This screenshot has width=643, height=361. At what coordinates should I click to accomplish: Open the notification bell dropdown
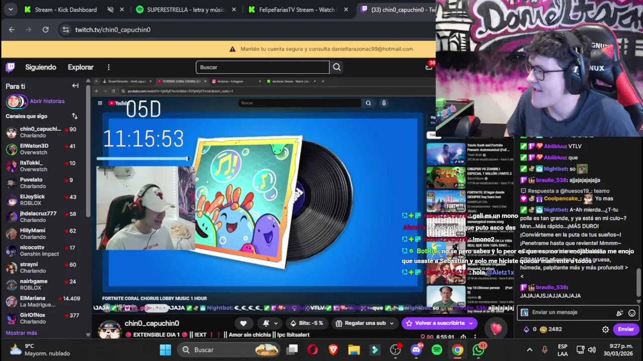point(270,323)
